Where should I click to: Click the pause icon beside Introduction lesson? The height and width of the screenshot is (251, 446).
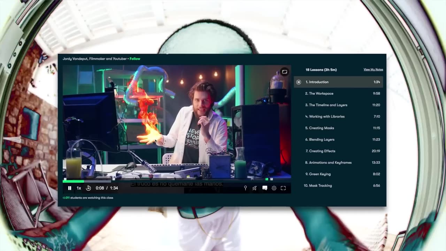(x=299, y=82)
